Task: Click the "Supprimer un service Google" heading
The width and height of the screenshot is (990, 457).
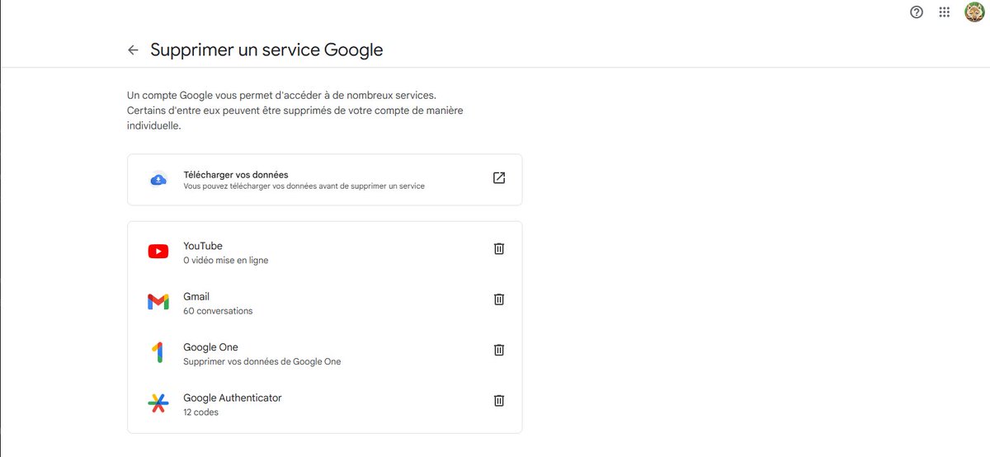Action: click(266, 49)
